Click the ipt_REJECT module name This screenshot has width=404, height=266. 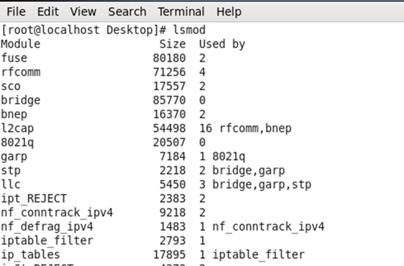click(34, 198)
